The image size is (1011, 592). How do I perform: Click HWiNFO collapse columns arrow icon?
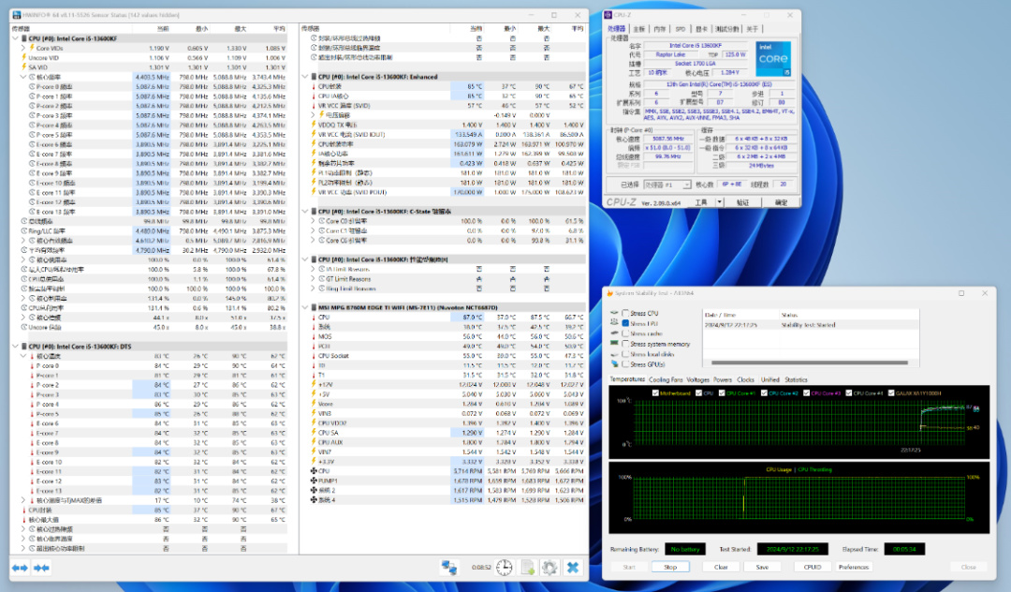click(x=41, y=568)
